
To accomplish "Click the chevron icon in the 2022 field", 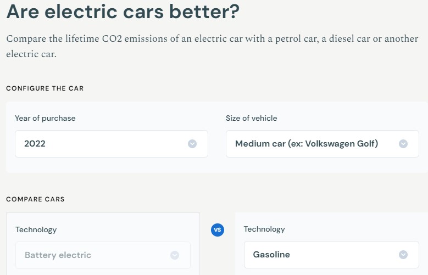I will [192, 144].
